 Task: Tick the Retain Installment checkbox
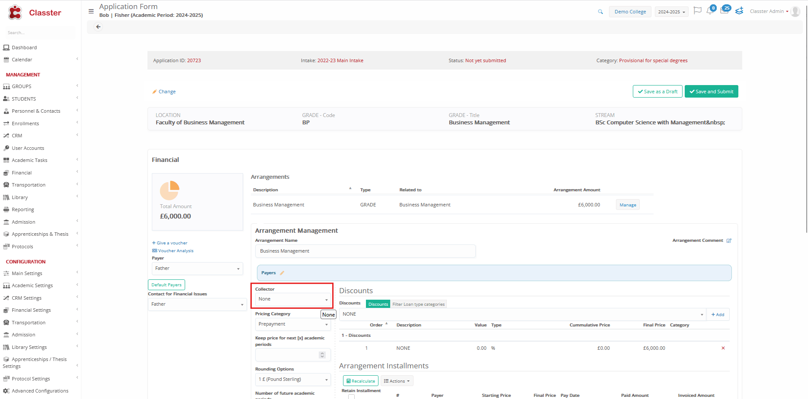[x=351, y=396]
